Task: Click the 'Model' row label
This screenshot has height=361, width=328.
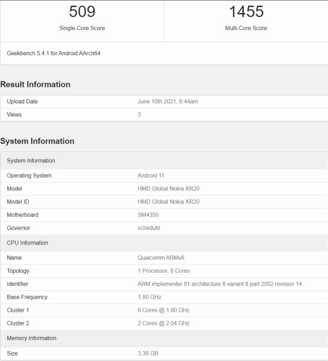Action: coord(15,189)
